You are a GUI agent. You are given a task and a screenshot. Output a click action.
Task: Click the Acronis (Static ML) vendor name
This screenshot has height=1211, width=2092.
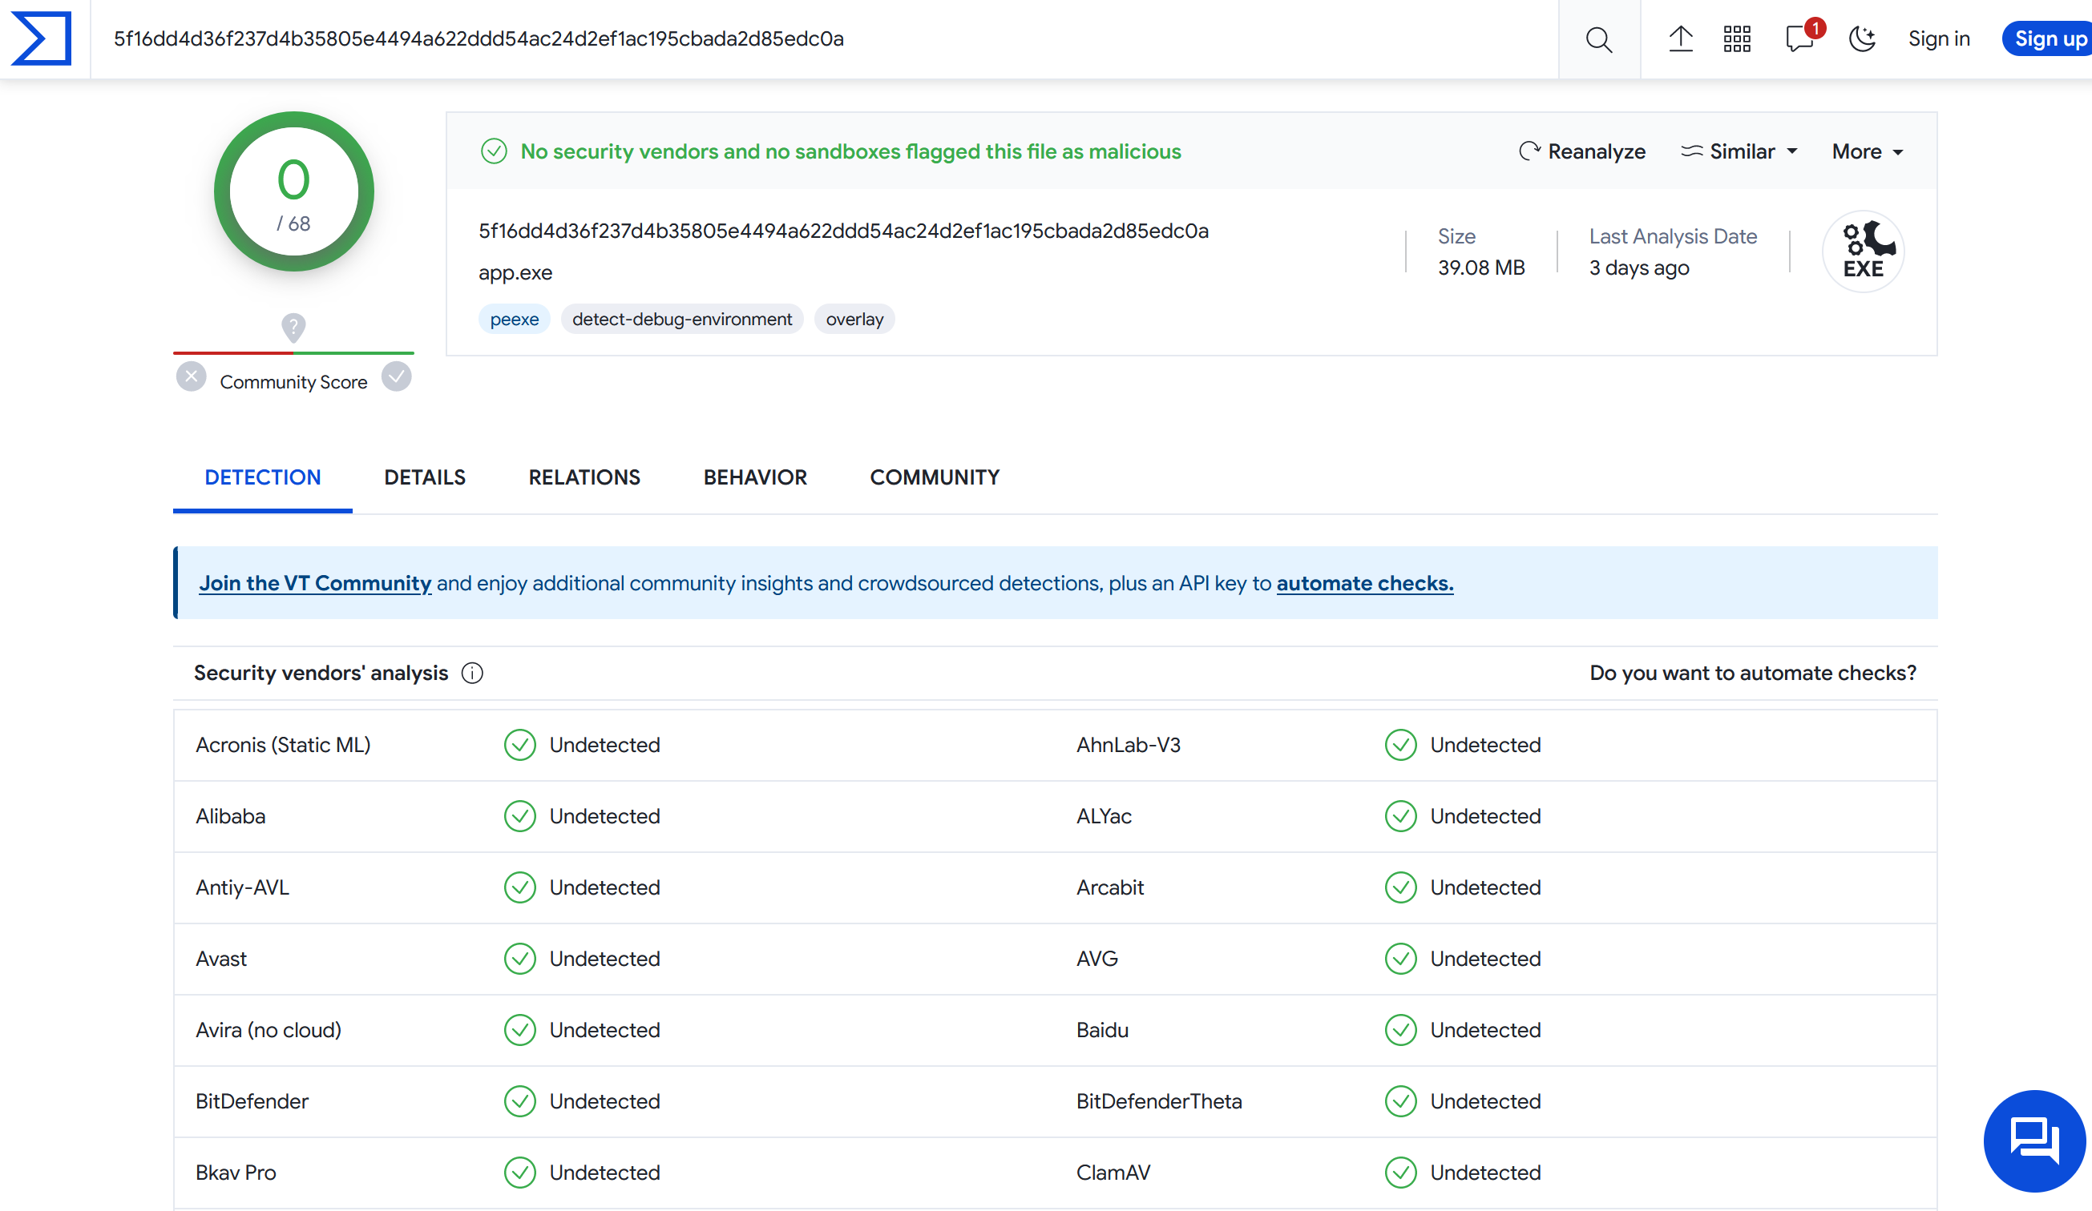tap(282, 745)
